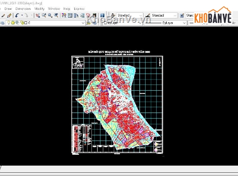The image size is (238, 178).
Task: Click layer 0 white color swatch
Action: 26,23
